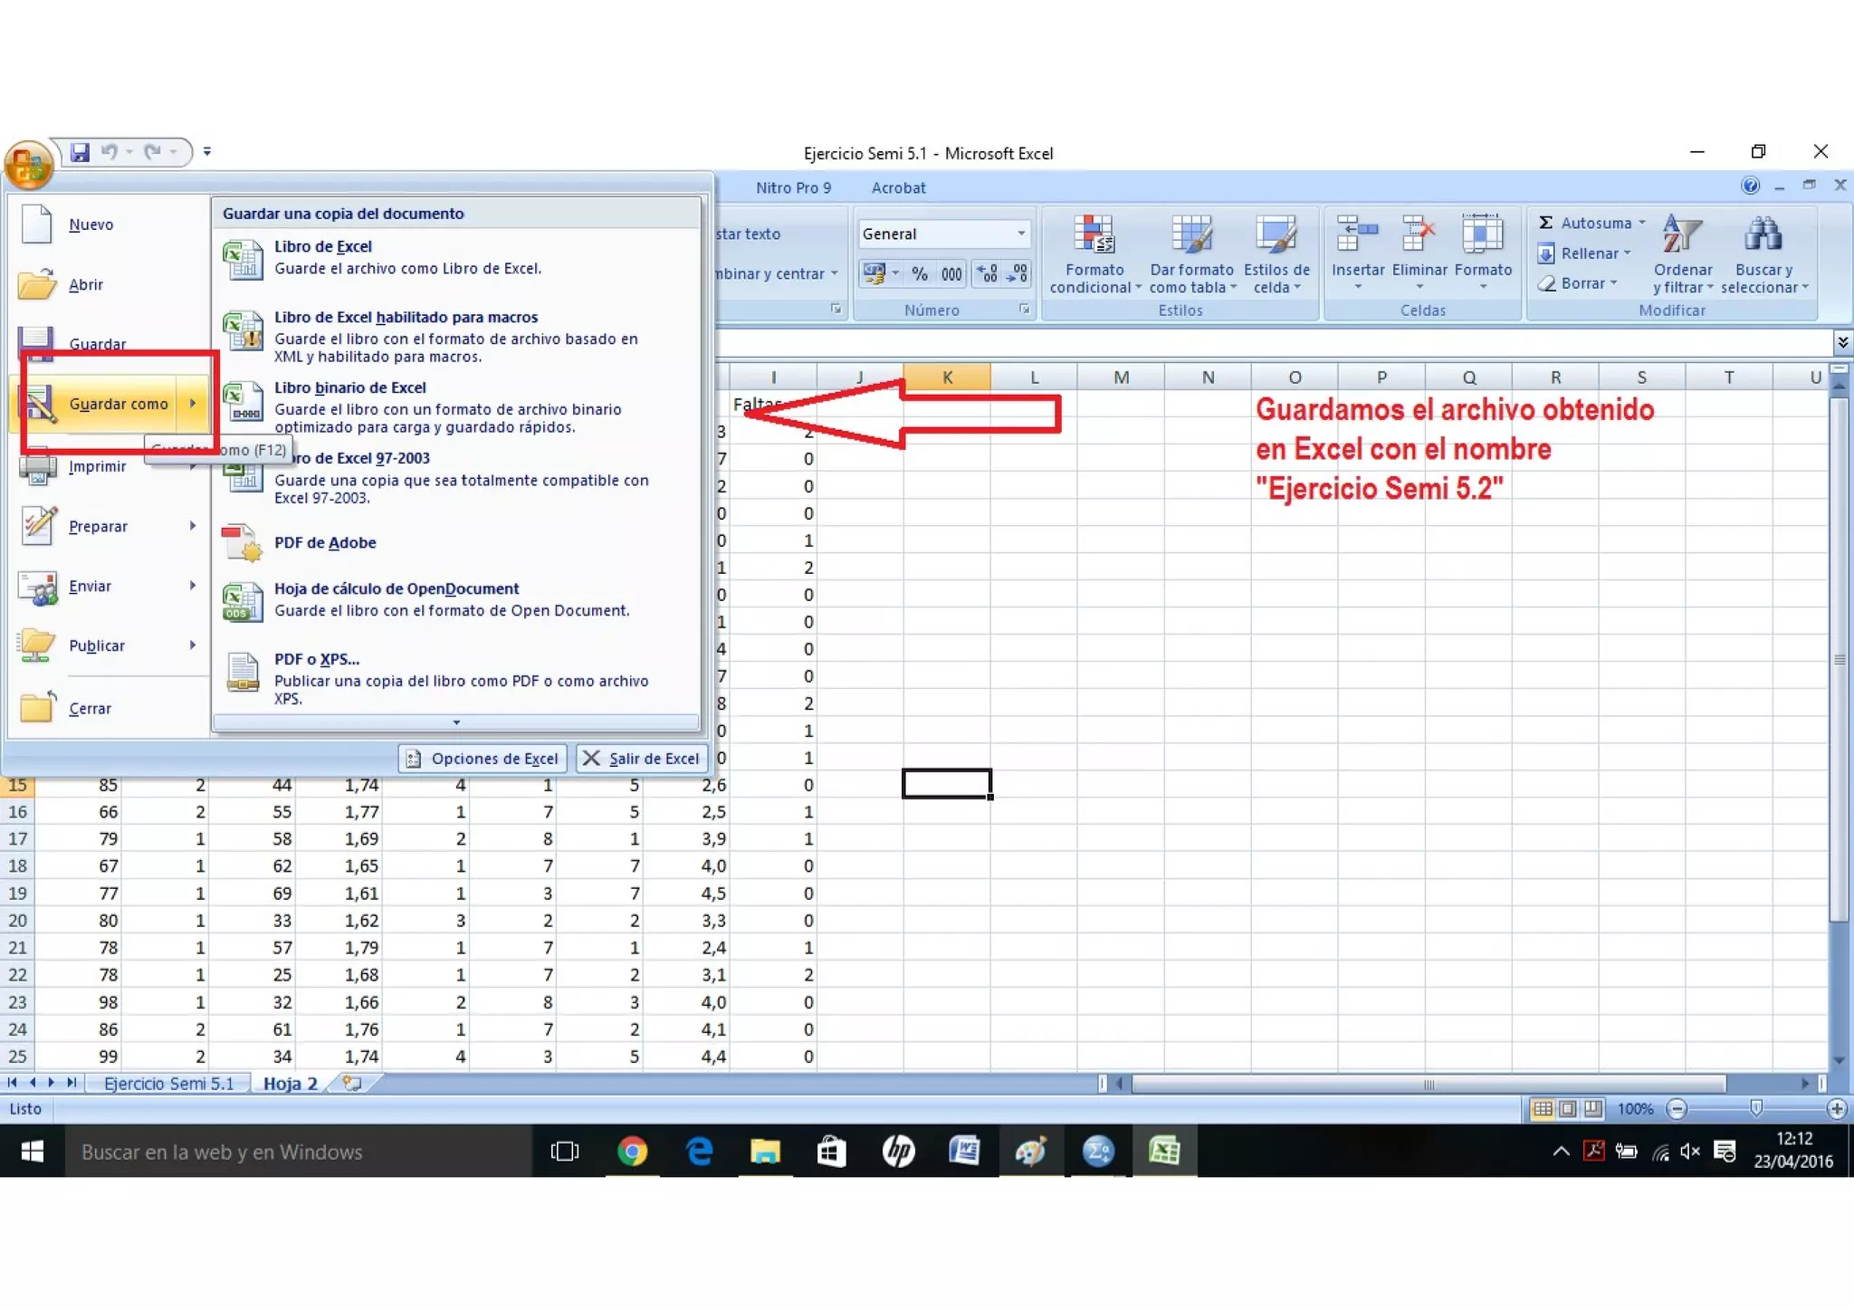Image resolution: width=1854 pixels, height=1310 pixels.
Task: Switch to Ejercicio Semi 5.1 sheet tab
Action: point(168,1084)
